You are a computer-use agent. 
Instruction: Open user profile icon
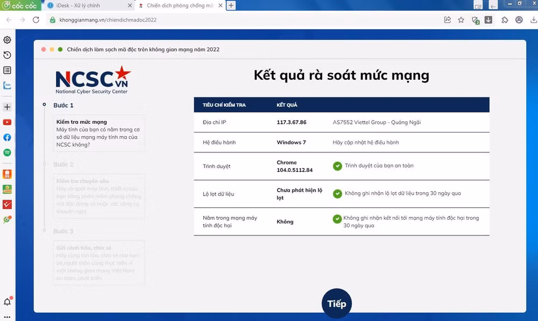519,20
